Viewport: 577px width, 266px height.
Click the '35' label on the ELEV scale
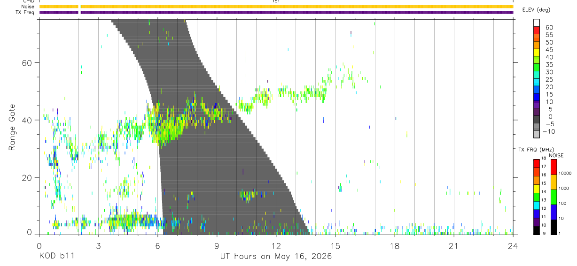[549, 65]
